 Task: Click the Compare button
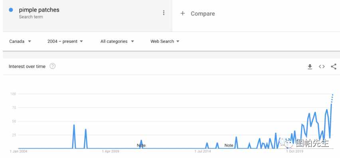tap(198, 14)
